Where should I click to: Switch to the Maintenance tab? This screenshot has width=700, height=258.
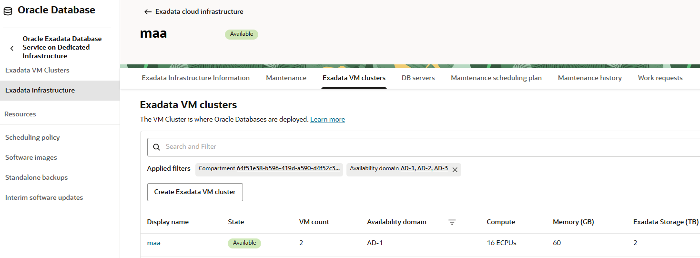pos(286,78)
